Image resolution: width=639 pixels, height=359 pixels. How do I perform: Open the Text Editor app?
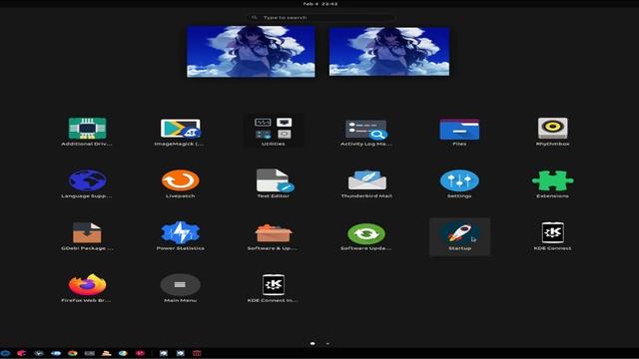click(x=273, y=183)
